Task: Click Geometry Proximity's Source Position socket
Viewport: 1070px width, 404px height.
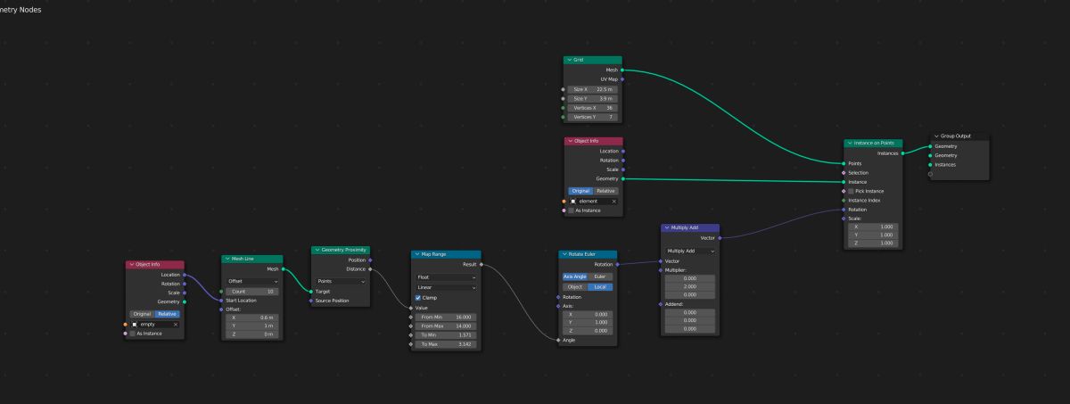Action: pyautogui.click(x=311, y=301)
